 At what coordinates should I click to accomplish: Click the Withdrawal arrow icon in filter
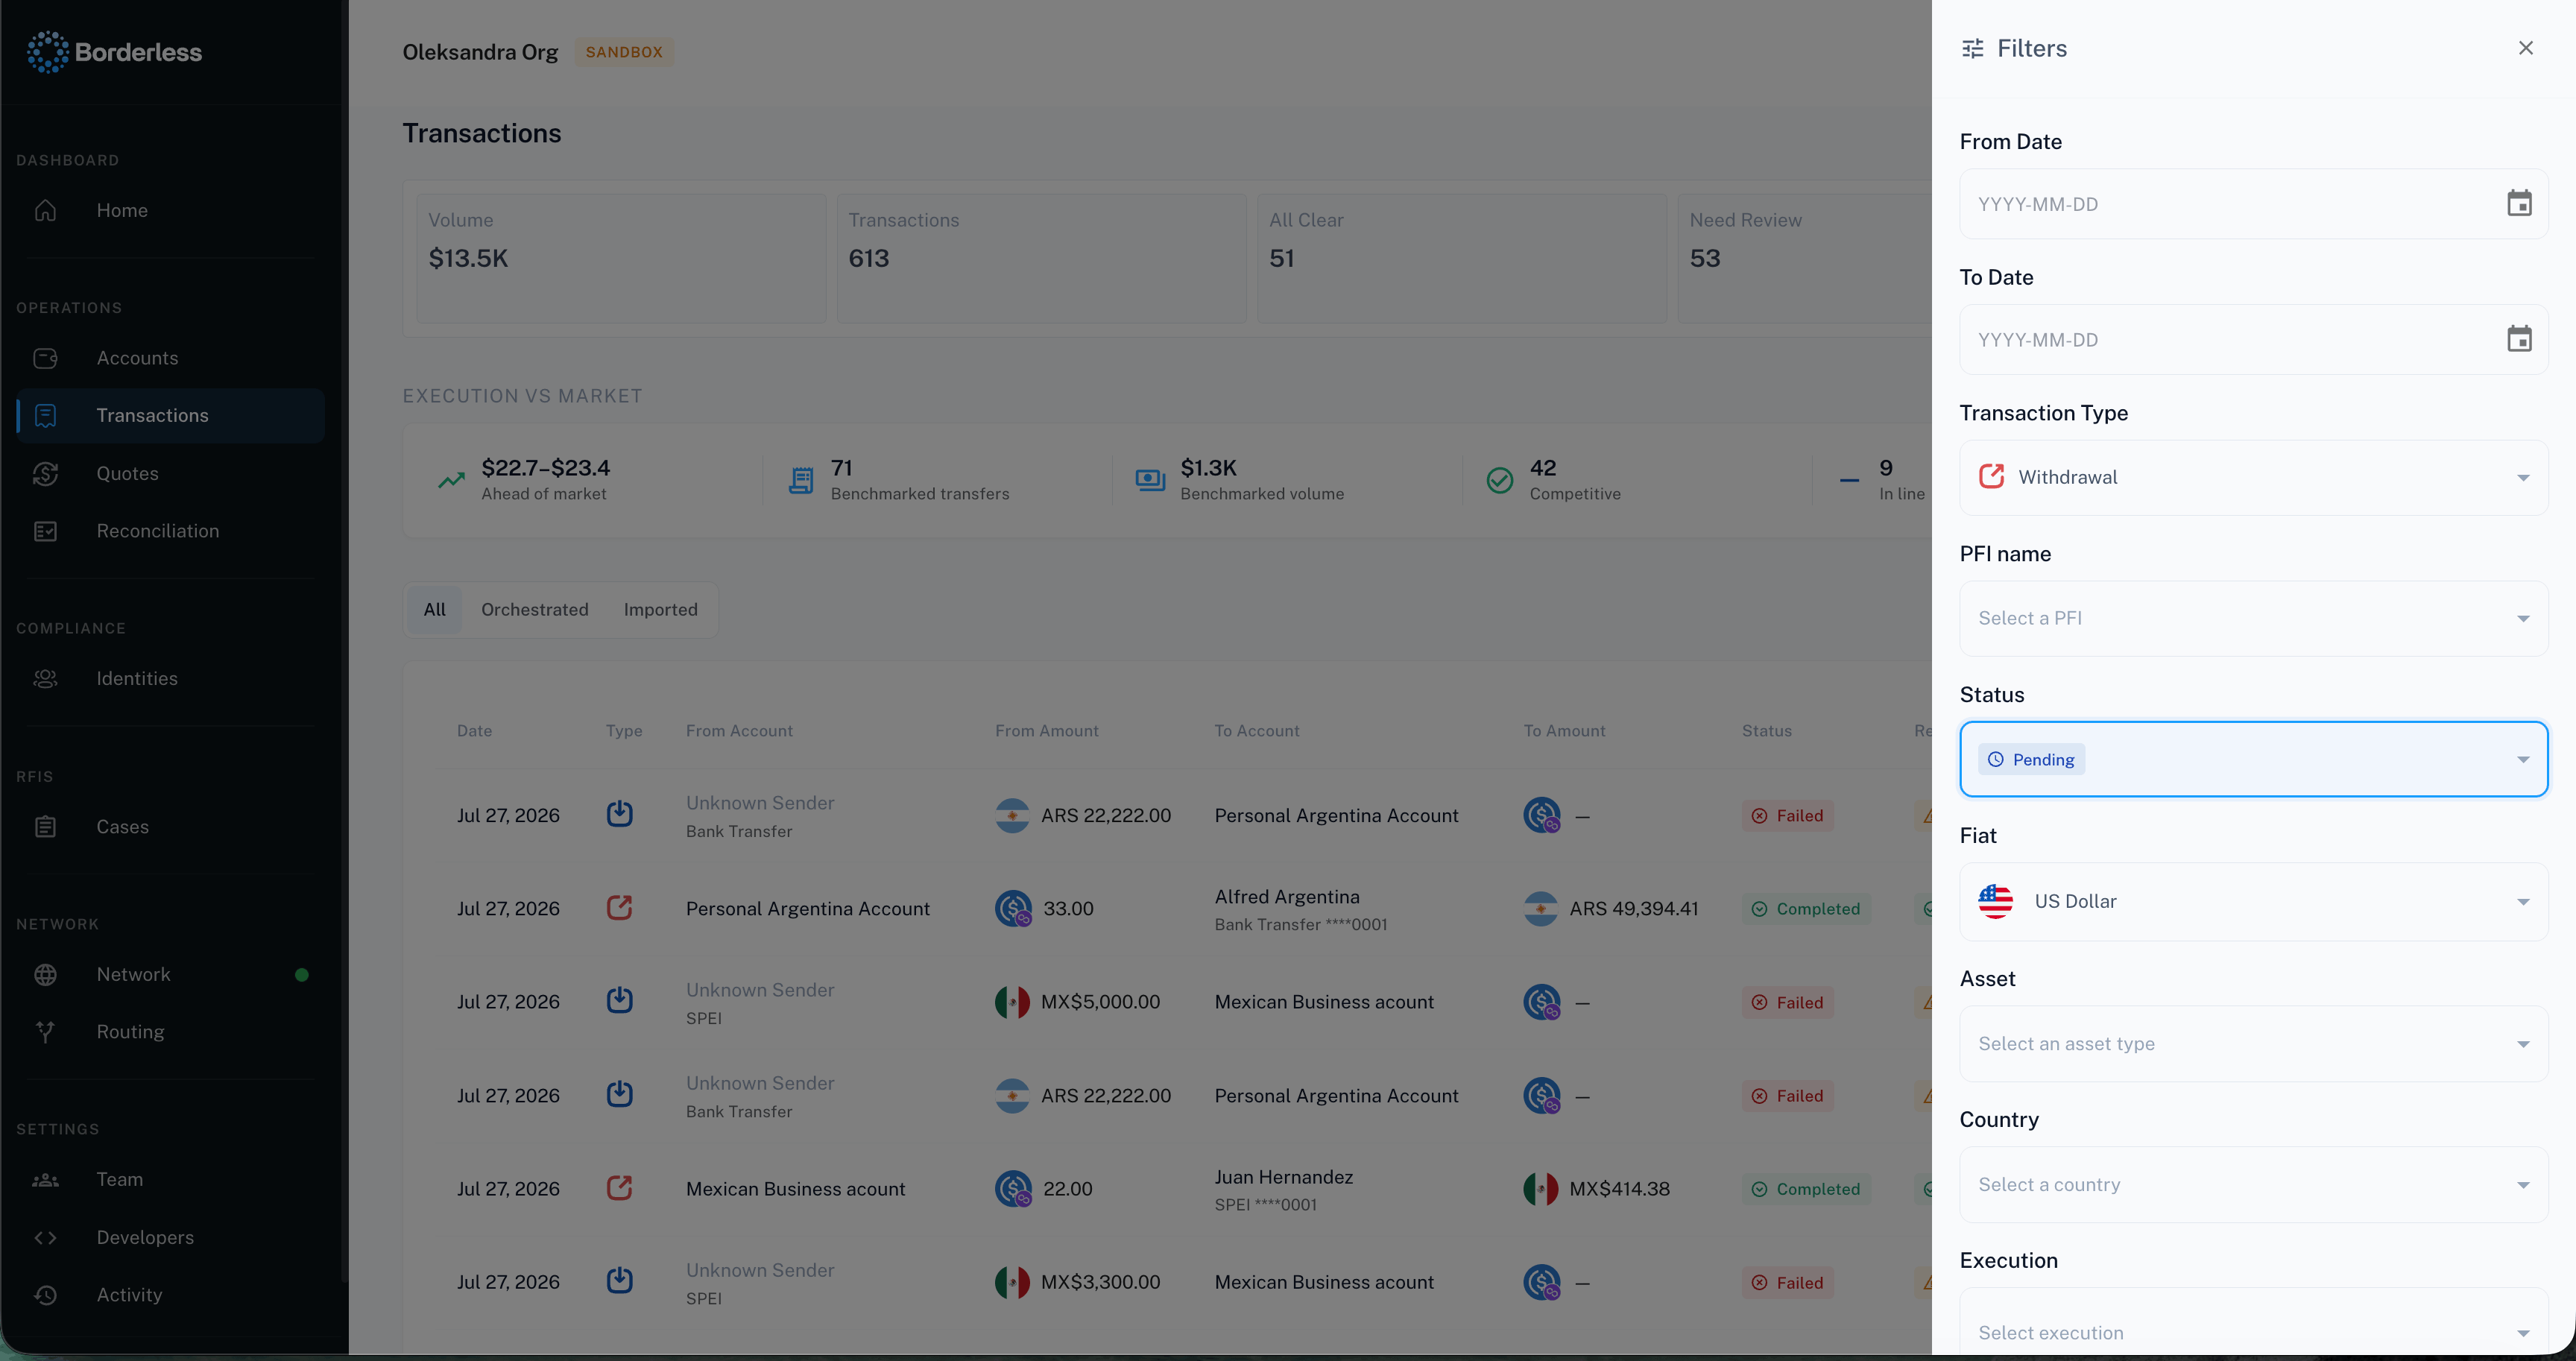pyautogui.click(x=1991, y=477)
